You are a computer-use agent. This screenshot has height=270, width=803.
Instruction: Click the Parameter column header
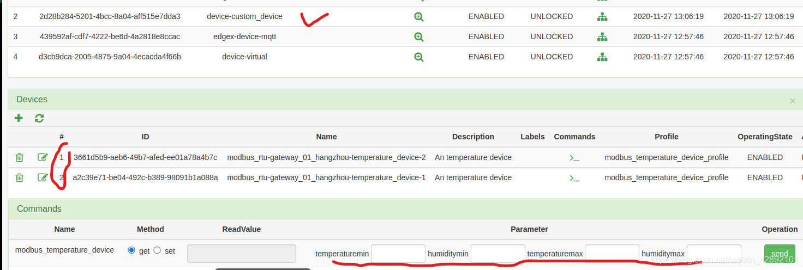(529, 229)
